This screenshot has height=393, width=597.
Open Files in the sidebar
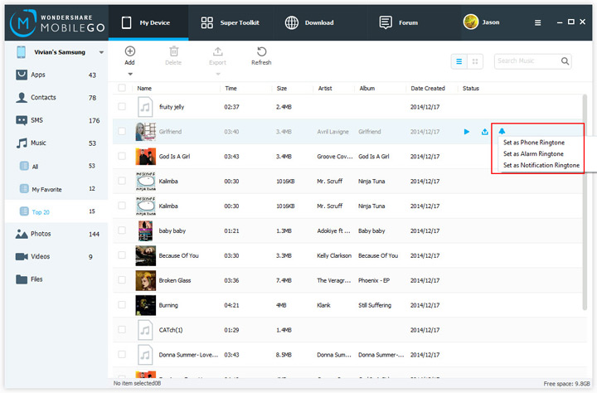tap(56, 279)
